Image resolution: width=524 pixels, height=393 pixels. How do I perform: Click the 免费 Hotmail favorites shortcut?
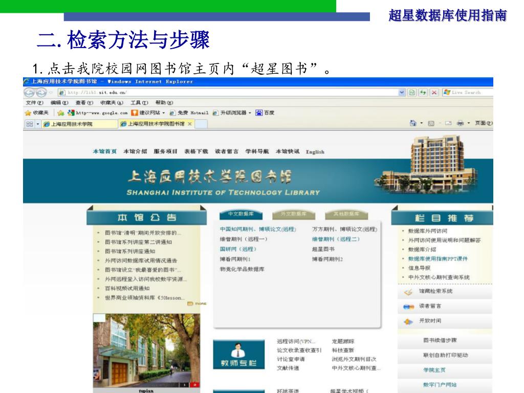pyautogui.click(x=189, y=113)
